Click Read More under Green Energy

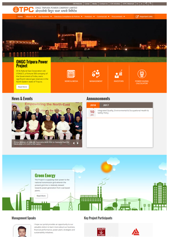tap(41, 196)
